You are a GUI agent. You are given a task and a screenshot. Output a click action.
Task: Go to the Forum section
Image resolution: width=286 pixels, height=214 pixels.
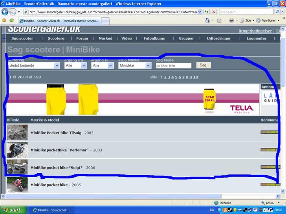click(x=82, y=38)
